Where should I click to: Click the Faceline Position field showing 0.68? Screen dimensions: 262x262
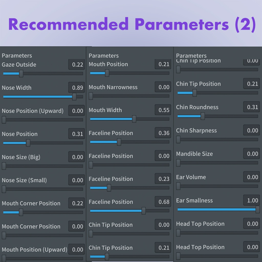coord(163,202)
